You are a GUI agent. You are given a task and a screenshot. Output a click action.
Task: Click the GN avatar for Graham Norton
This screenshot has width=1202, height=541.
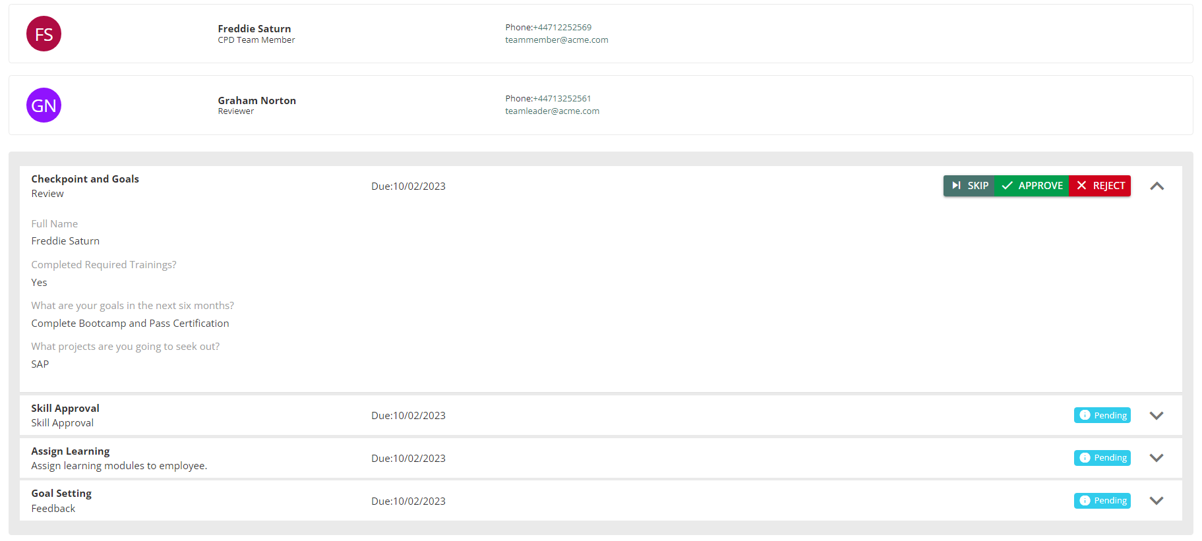pyautogui.click(x=44, y=105)
